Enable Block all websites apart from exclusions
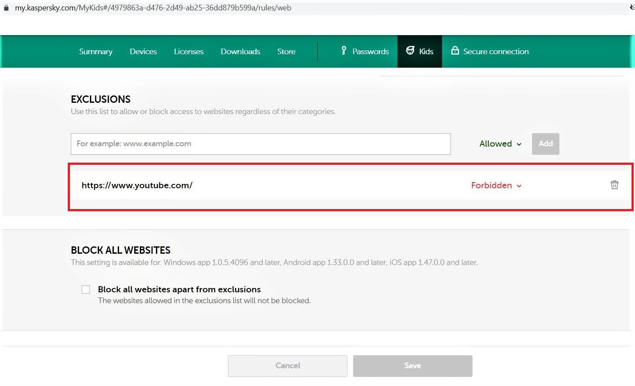 (86, 289)
